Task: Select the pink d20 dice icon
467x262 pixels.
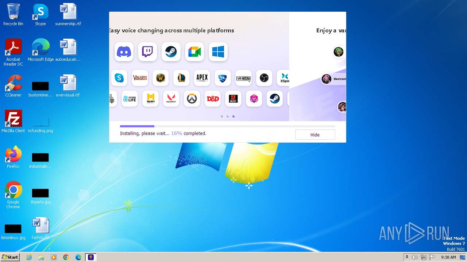Action: click(254, 99)
